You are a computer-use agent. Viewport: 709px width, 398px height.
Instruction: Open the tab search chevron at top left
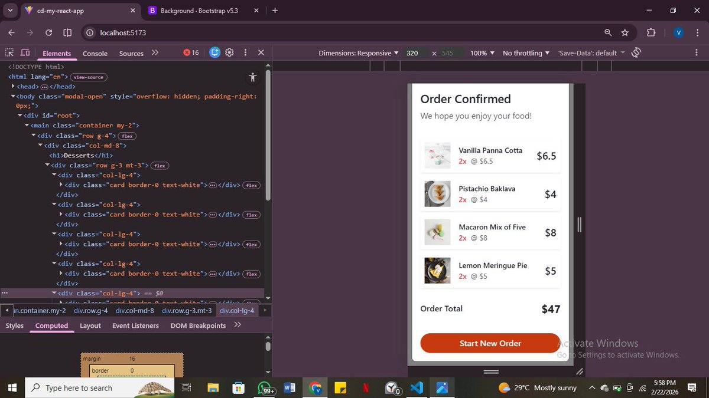point(11,10)
